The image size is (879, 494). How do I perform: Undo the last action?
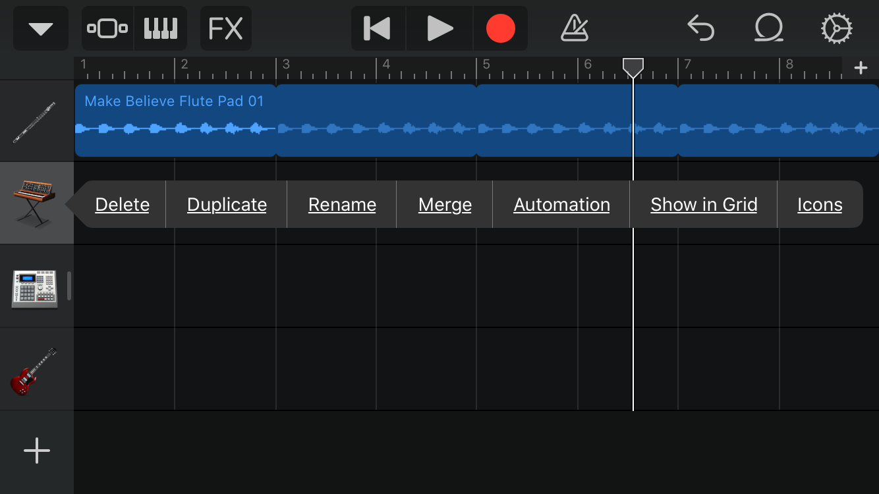(700, 29)
